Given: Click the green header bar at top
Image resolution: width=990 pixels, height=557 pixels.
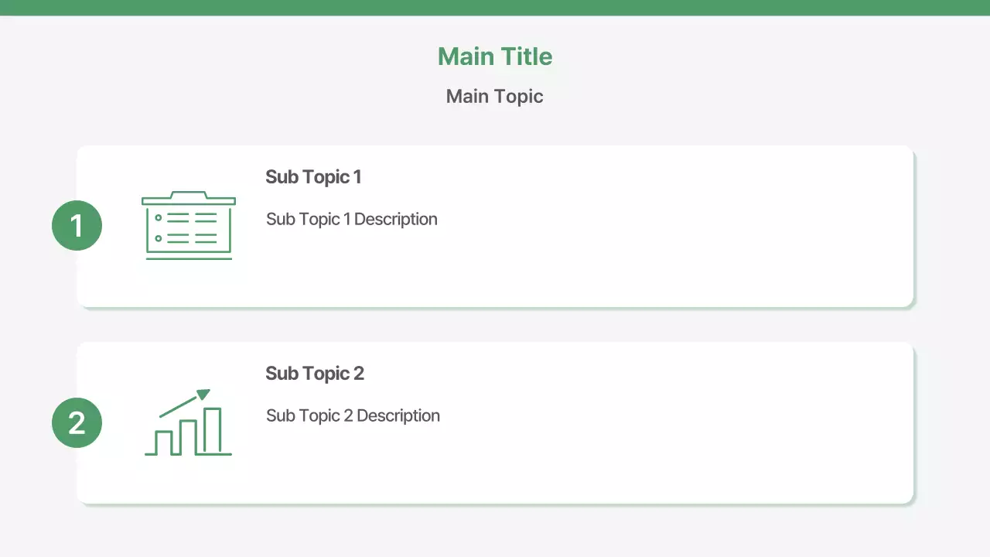Looking at the screenshot, I should (495, 8).
